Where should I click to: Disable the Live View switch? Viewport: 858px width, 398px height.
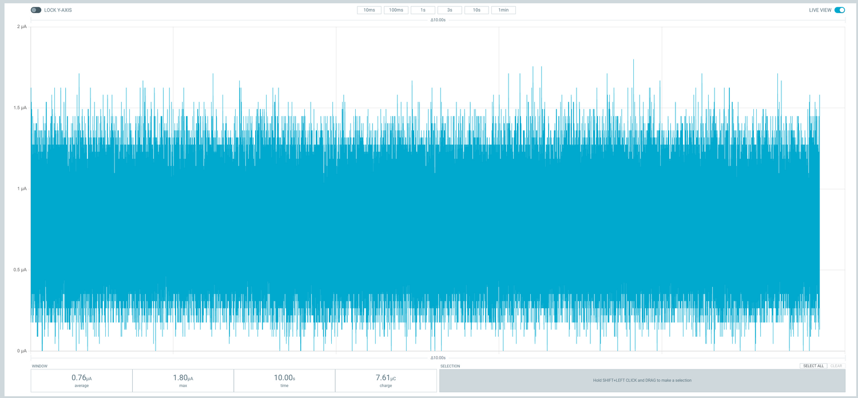click(839, 10)
